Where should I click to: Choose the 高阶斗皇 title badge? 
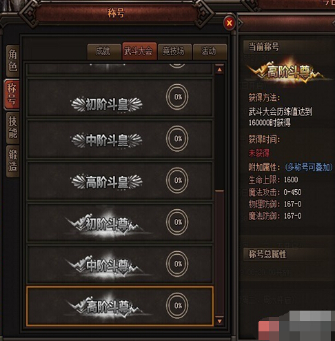(107, 182)
